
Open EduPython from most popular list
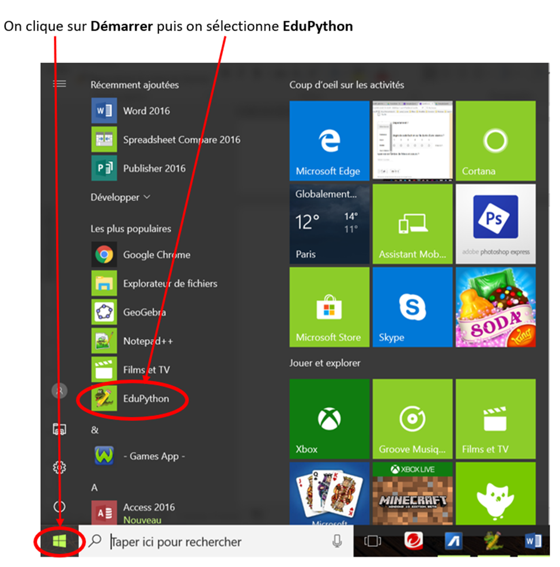(146, 398)
